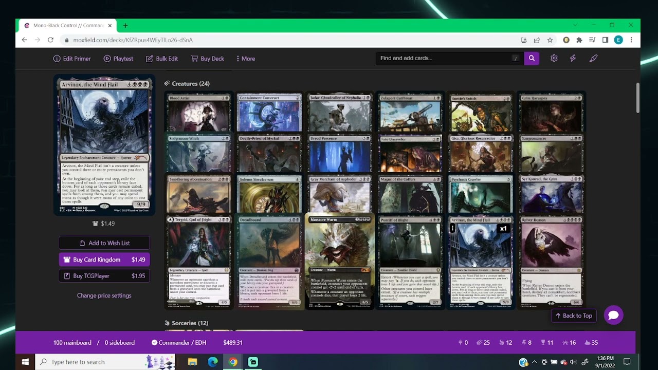This screenshot has height=370, width=658.
Task: Click the land count icon showing 35
Action: point(587,342)
